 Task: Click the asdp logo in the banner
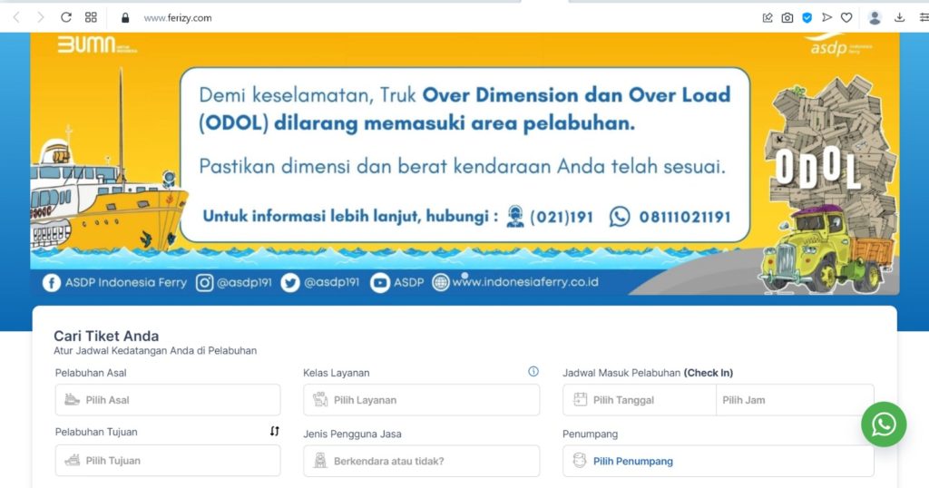click(x=840, y=46)
